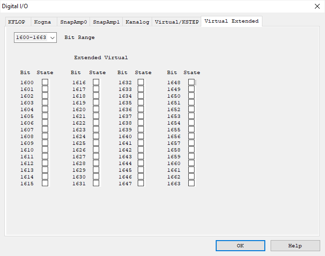
Task: Select the SnapAmp0 tab
Action: (x=73, y=22)
